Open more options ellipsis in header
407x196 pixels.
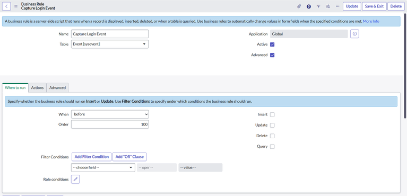point(337,6)
